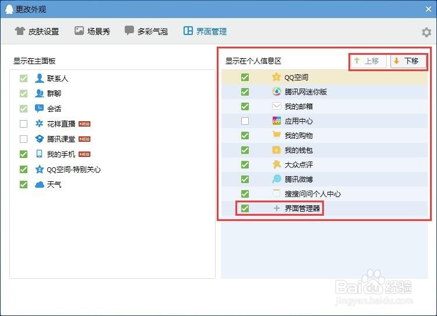Select the 界面管理 tab
The image size is (437, 316).
point(205,31)
